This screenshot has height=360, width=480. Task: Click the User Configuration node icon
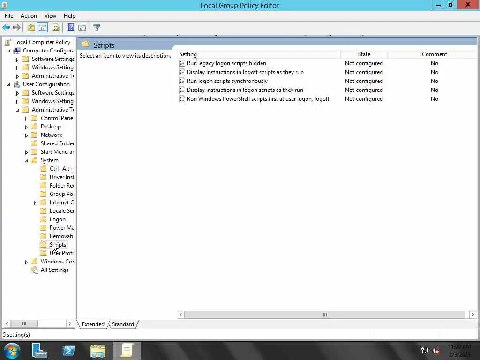coord(17,84)
